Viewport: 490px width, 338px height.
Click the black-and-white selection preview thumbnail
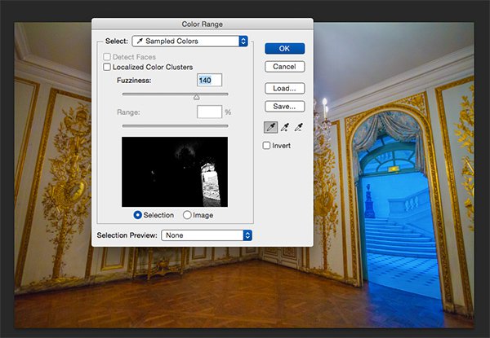point(175,171)
